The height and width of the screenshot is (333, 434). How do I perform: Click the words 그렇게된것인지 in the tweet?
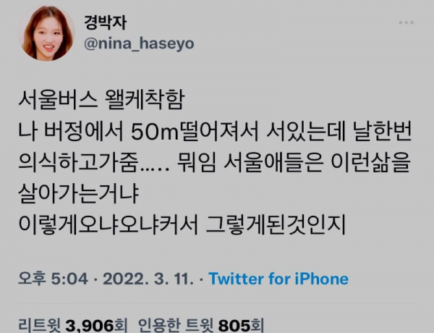(x=276, y=224)
